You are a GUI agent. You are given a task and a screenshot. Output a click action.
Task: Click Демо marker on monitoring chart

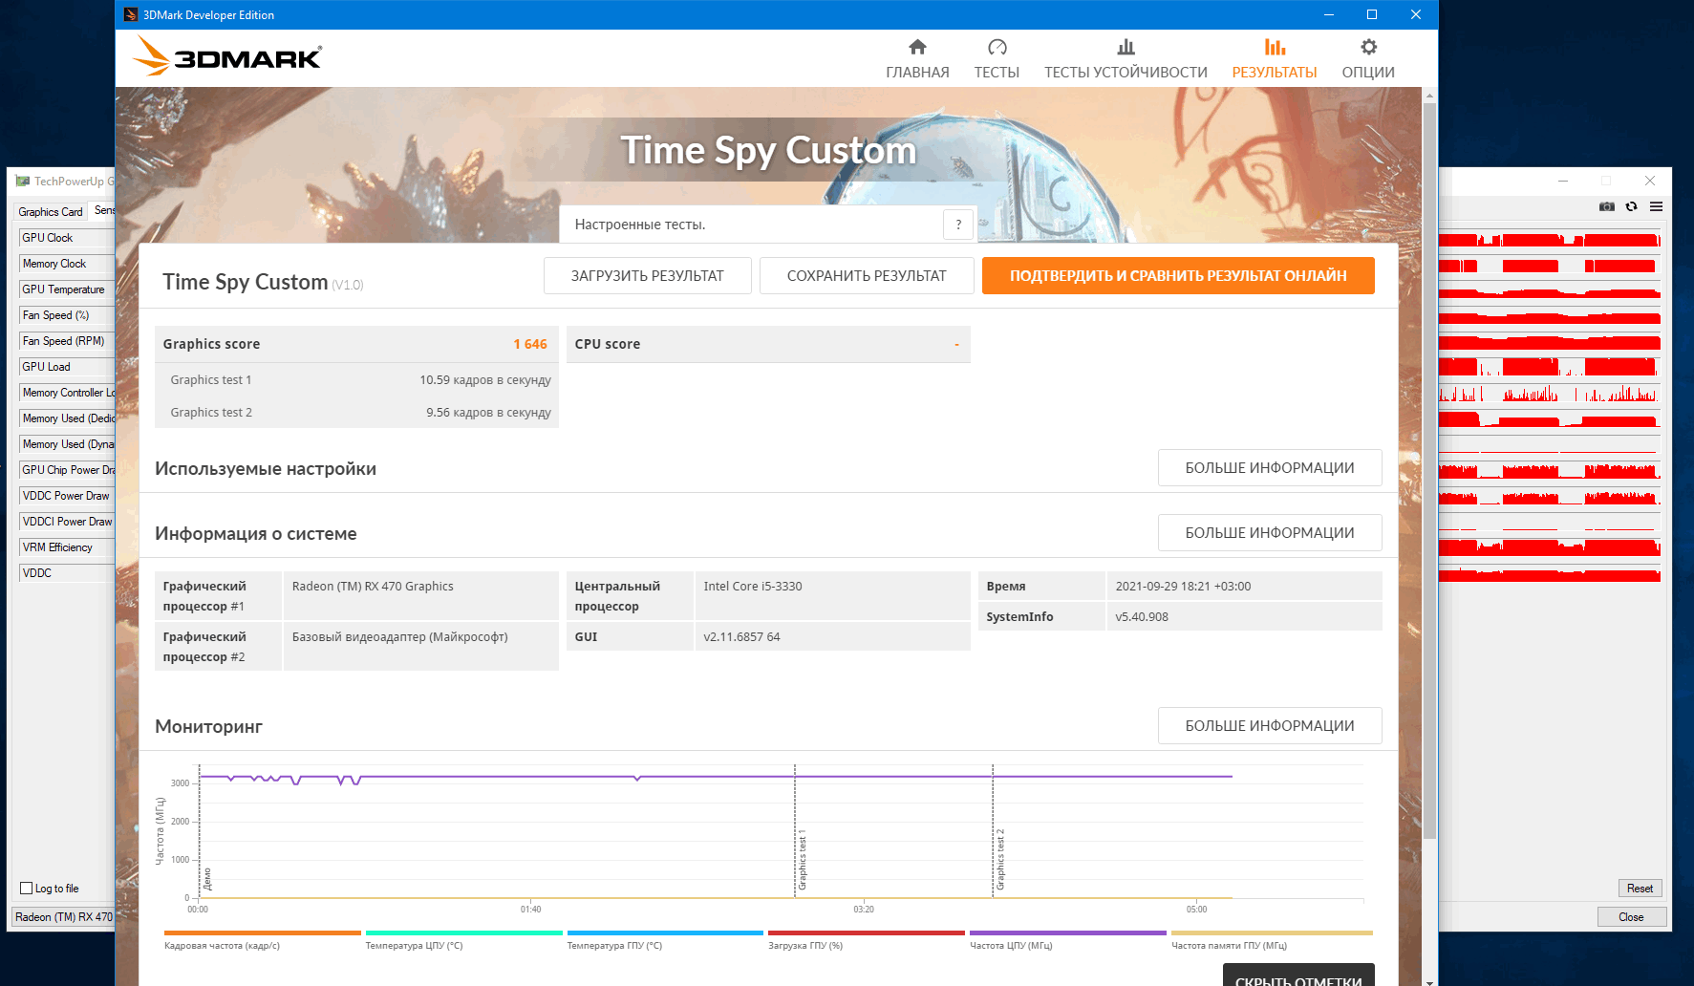point(207,879)
